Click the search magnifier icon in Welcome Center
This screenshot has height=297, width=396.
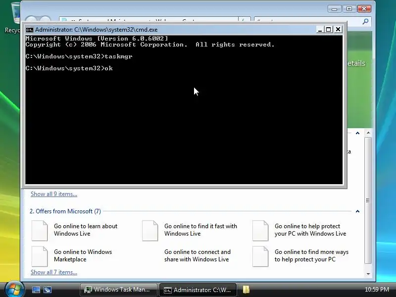tap(365, 22)
